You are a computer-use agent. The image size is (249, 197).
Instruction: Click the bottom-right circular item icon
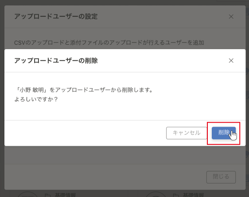pyautogui.click(x=156, y=195)
